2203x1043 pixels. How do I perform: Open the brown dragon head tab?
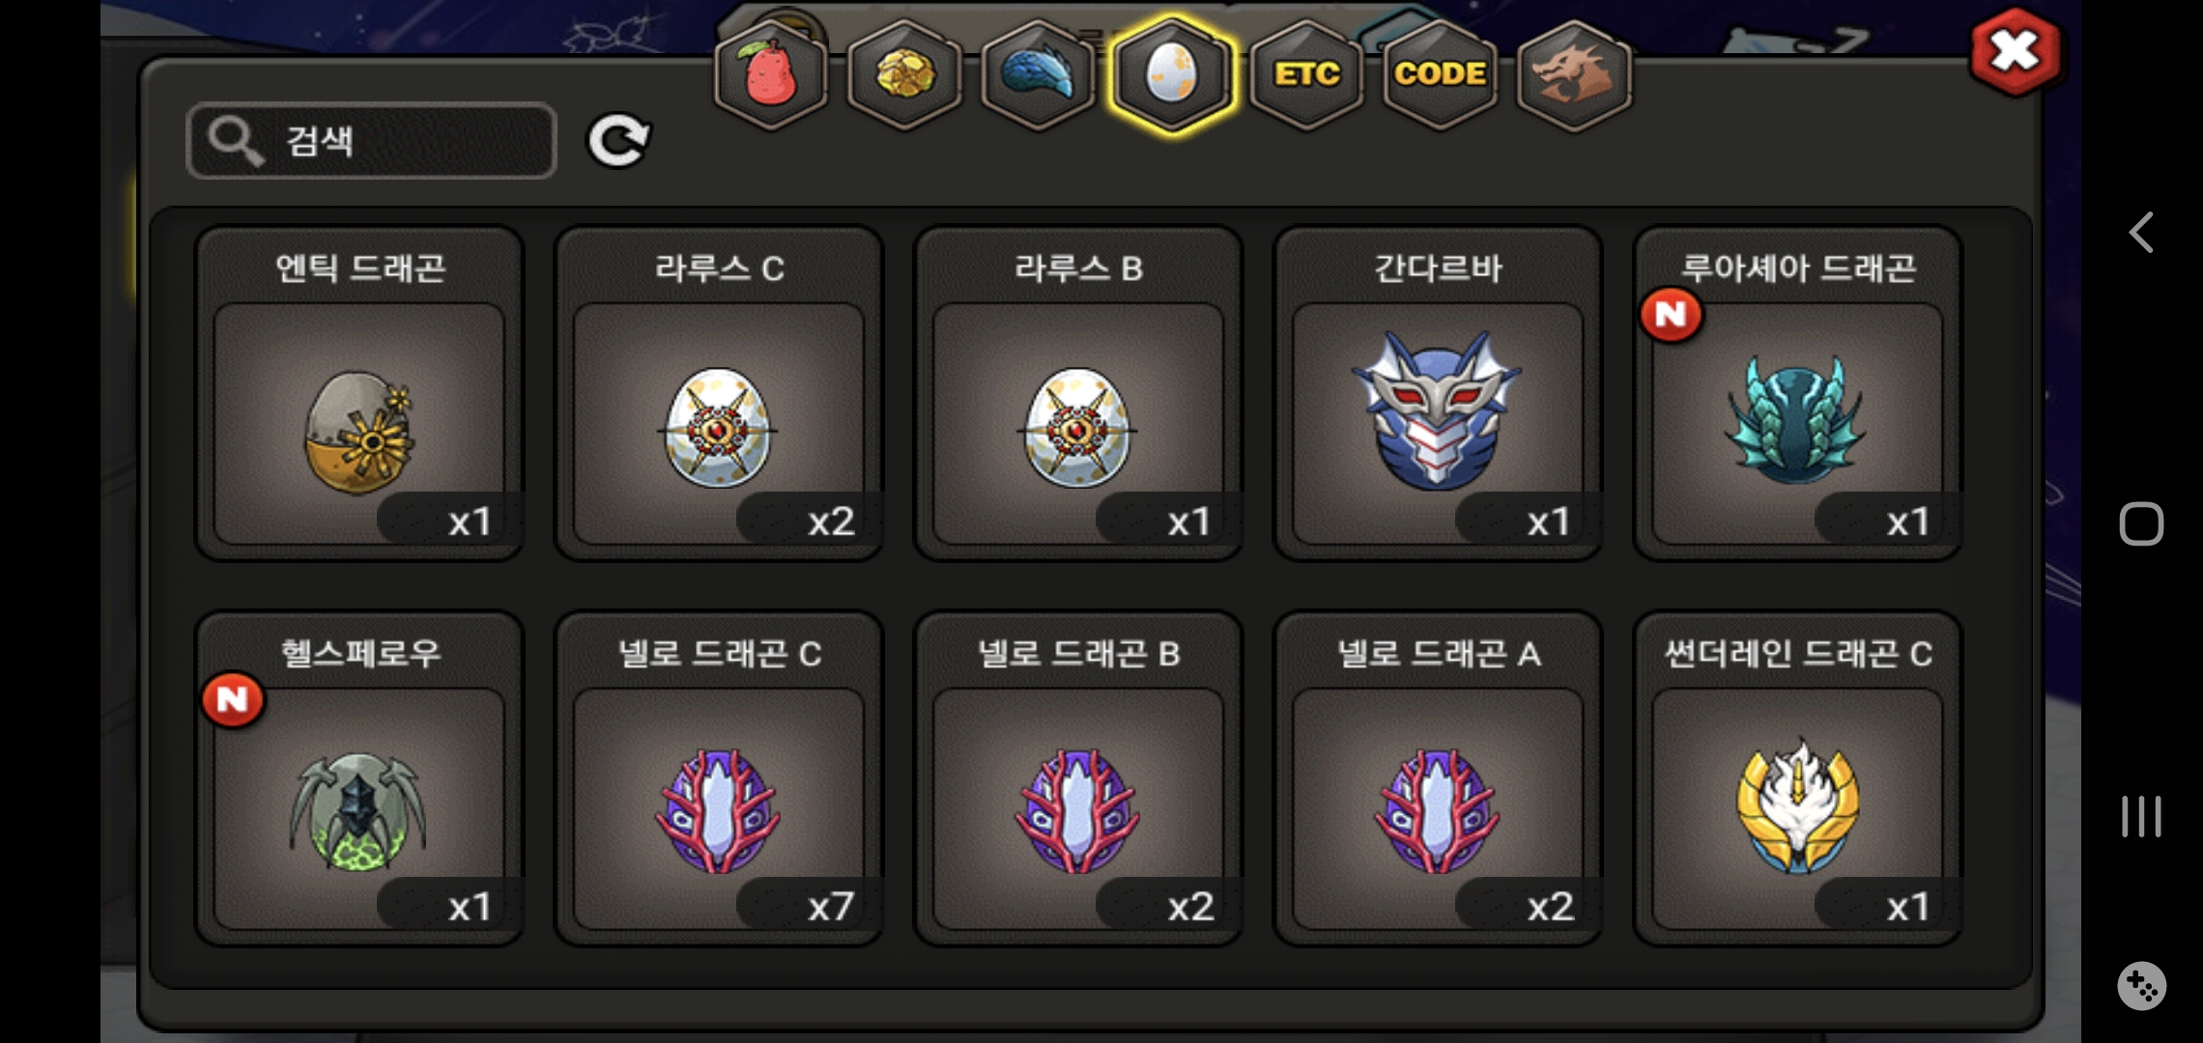1574,75
